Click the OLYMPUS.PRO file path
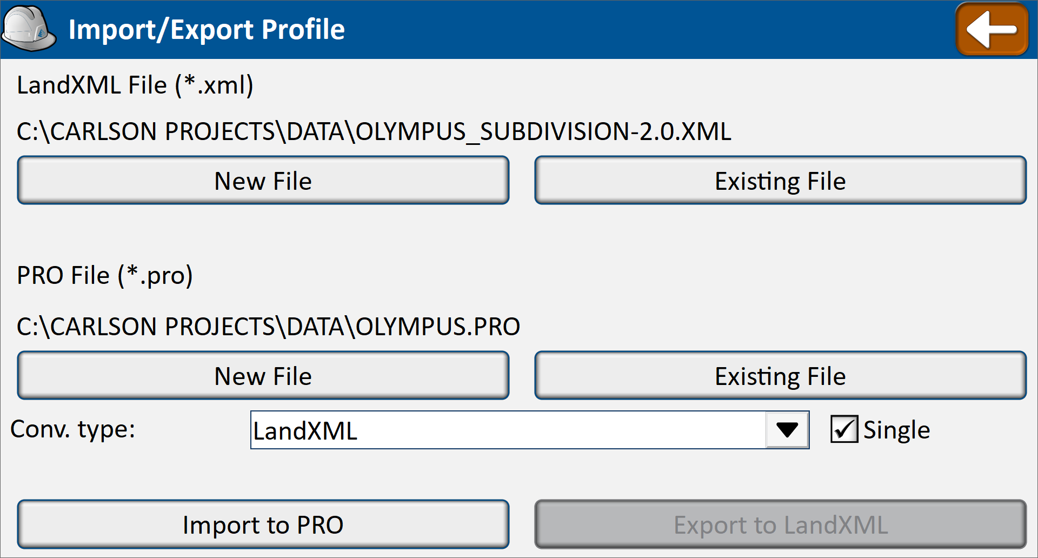This screenshot has width=1038, height=558. click(x=269, y=327)
